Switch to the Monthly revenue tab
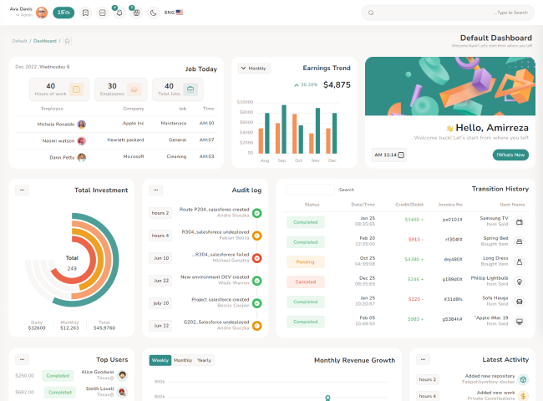This screenshot has height=401, width=543. (x=182, y=360)
